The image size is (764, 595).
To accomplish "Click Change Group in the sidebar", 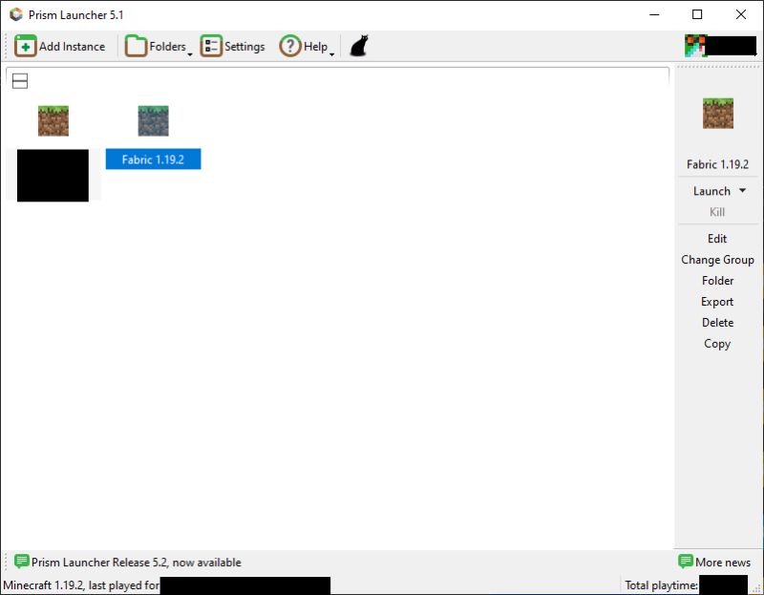I will point(717,259).
